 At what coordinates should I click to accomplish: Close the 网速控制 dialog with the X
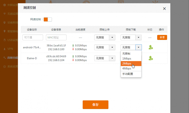[x=164, y=9]
